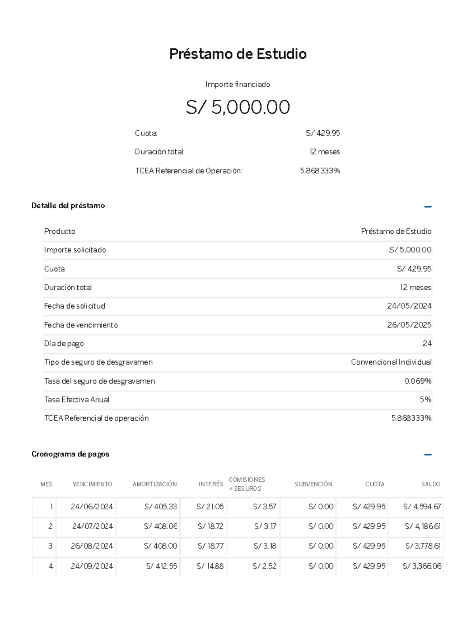Screen dimensions: 476x617
Task: Click the summary Cuota value S/ 429.95
Action: pyautogui.click(x=323, y=133)
